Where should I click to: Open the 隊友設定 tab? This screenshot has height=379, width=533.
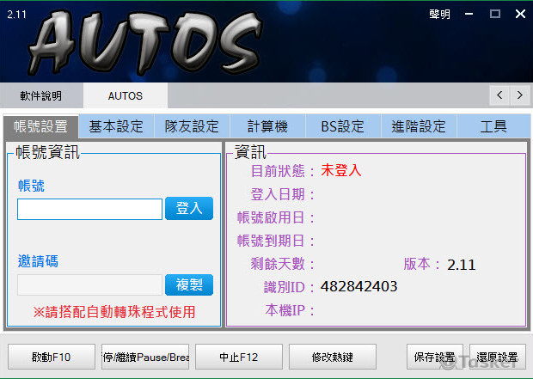tap(192, 126)
